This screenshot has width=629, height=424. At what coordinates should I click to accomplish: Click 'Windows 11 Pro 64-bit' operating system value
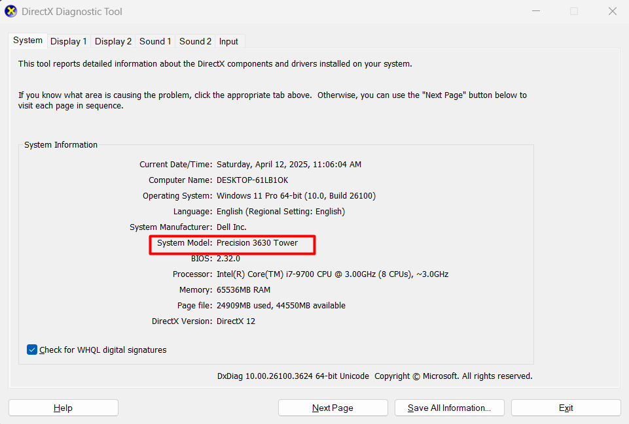(260, 196)
